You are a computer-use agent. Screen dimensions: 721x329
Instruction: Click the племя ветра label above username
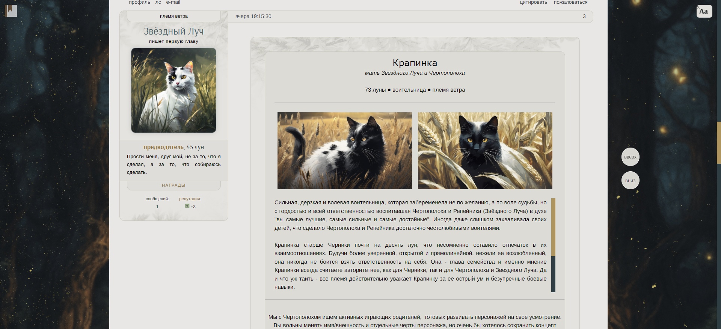(173, 16)
